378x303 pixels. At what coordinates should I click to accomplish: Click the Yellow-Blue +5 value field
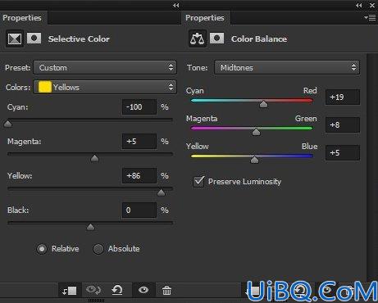click(343, 152)
